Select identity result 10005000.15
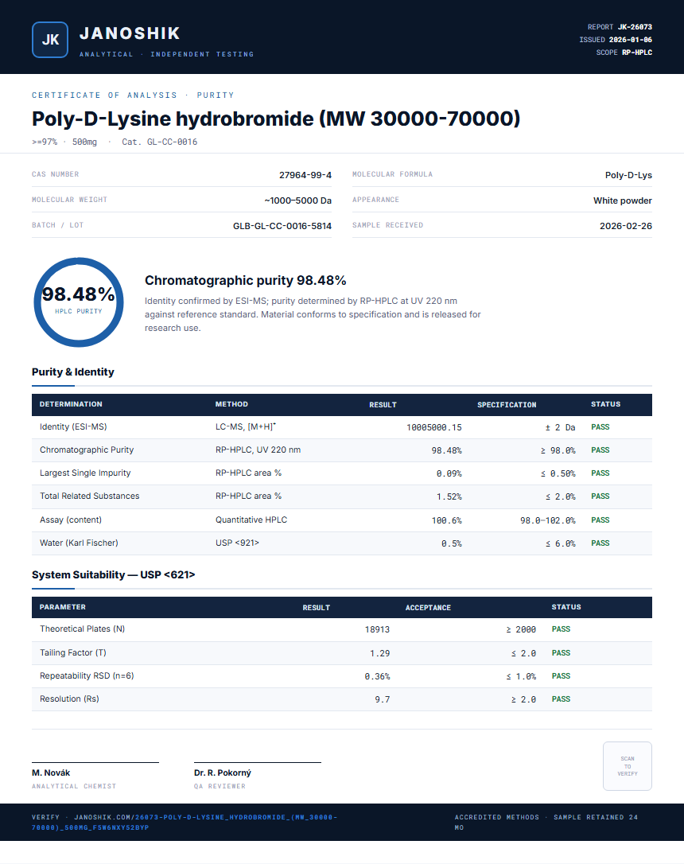This screenshot has width=684, height=864. [434, 427]
